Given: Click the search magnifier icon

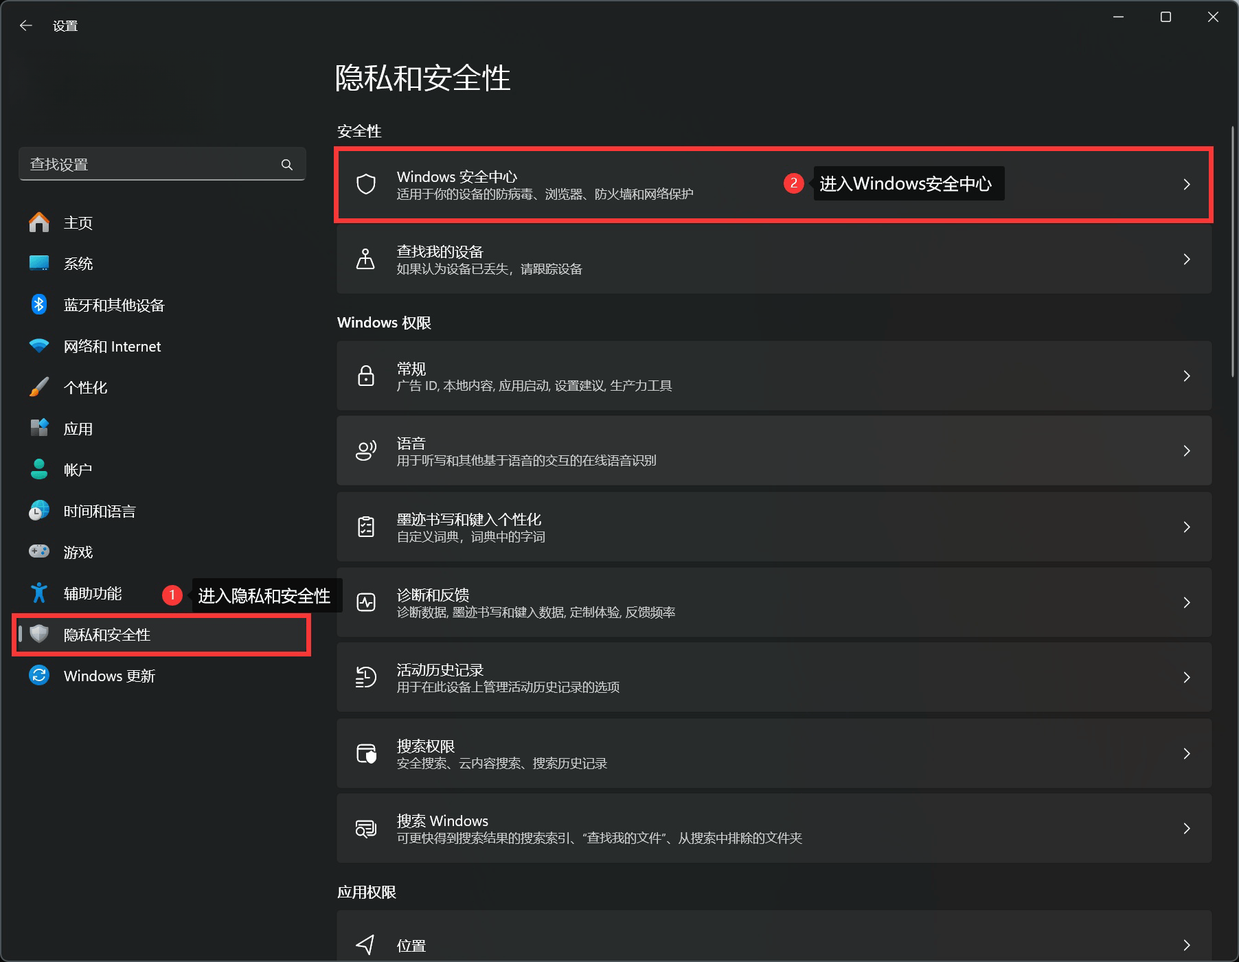Looking at the screenshot, I should [287, 165].
